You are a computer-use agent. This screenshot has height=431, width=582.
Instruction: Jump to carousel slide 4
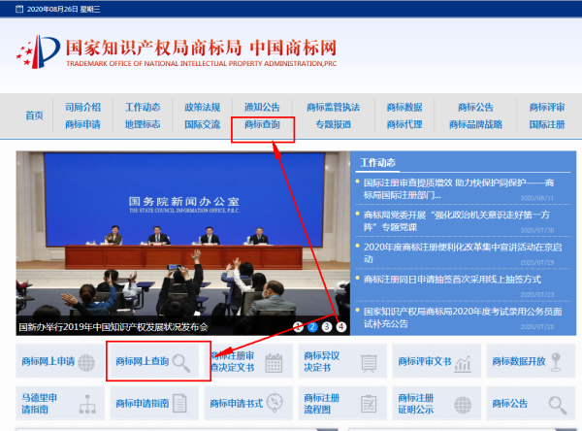coord(340,326)
